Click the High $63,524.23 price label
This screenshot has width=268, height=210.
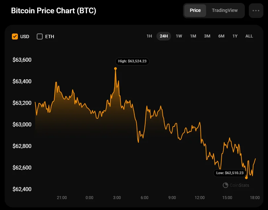132,61
